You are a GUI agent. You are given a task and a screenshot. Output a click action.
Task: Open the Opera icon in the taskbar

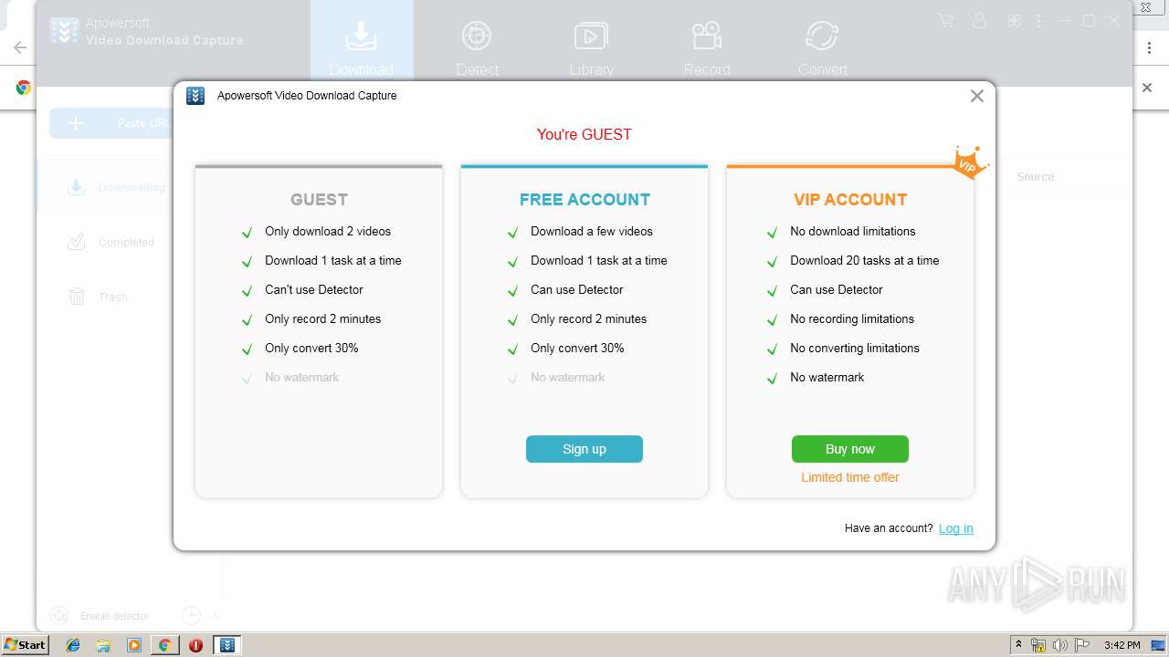pyautogui.click(x=195, y=645)
